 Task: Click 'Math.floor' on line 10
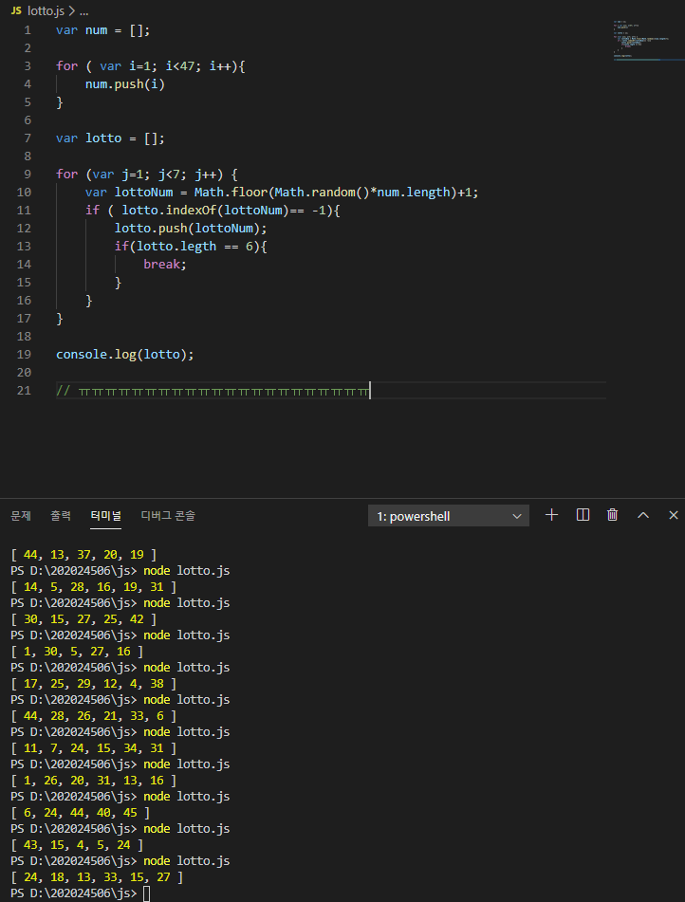(x=231, y=193)
